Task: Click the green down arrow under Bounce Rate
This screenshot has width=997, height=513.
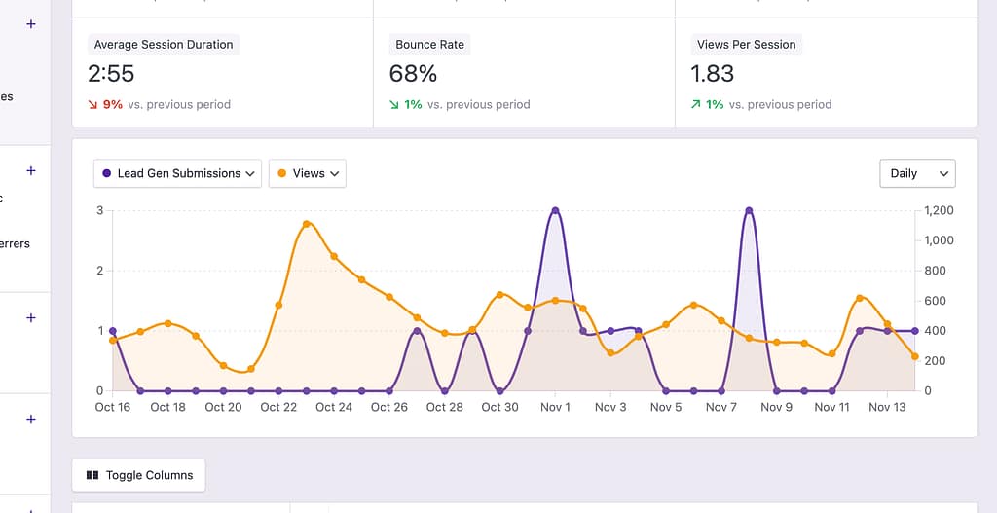Action: (394, 104)
